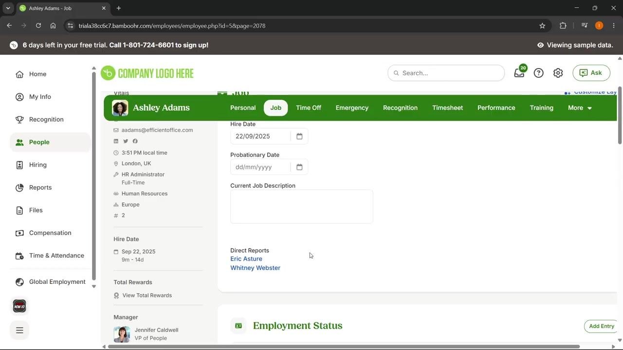
Task: Click the hamburger menu icon in sidebar
Action: click(19, 330)
